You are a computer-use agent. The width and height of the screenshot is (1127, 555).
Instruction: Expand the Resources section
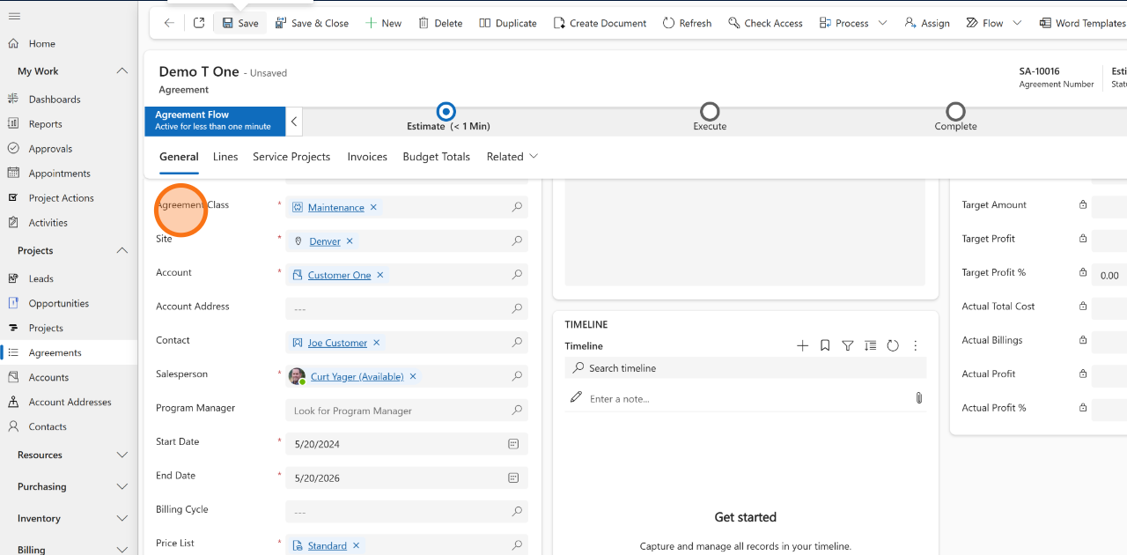tap(122, 455)
